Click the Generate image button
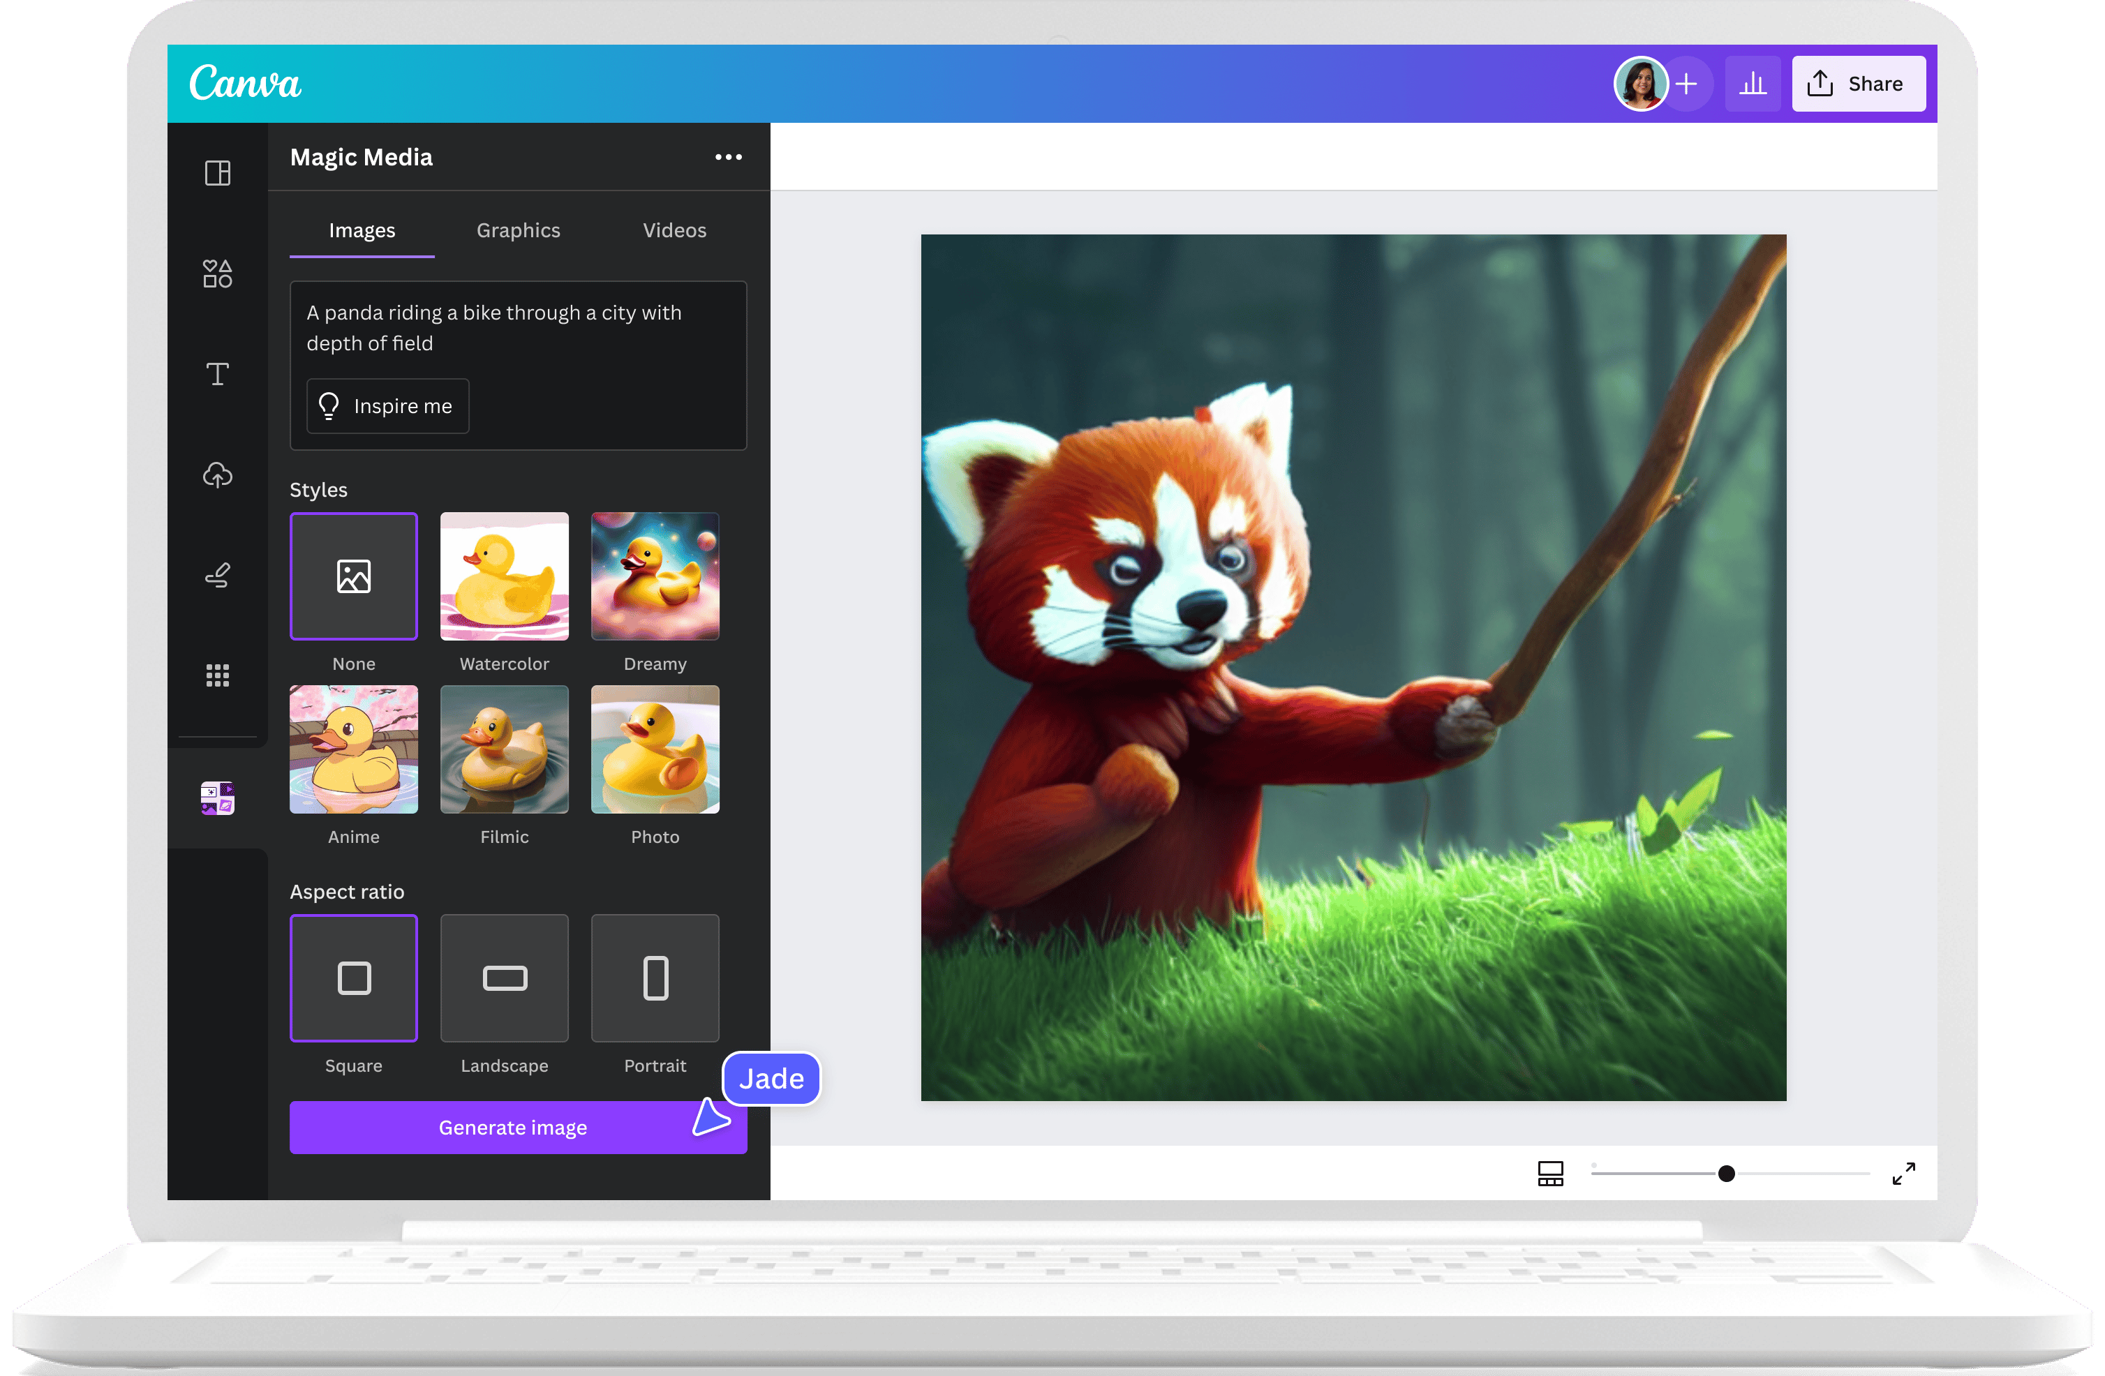 tap(513, 1128)
